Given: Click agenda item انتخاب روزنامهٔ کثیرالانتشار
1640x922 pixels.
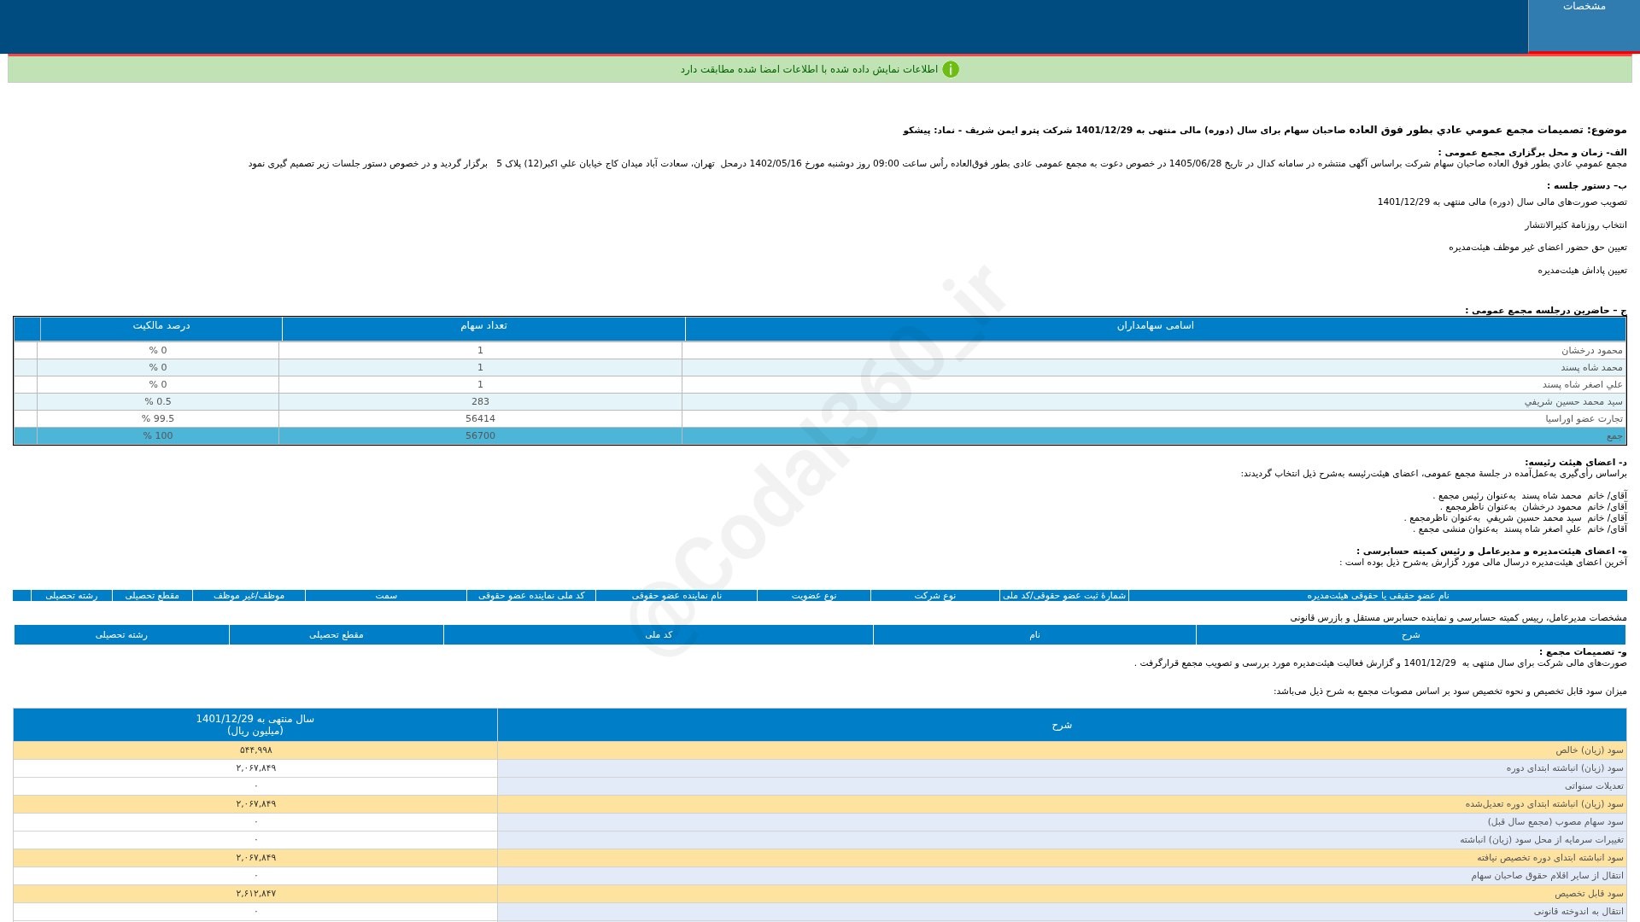Looking at the screenshot, I should [1575, 225].
